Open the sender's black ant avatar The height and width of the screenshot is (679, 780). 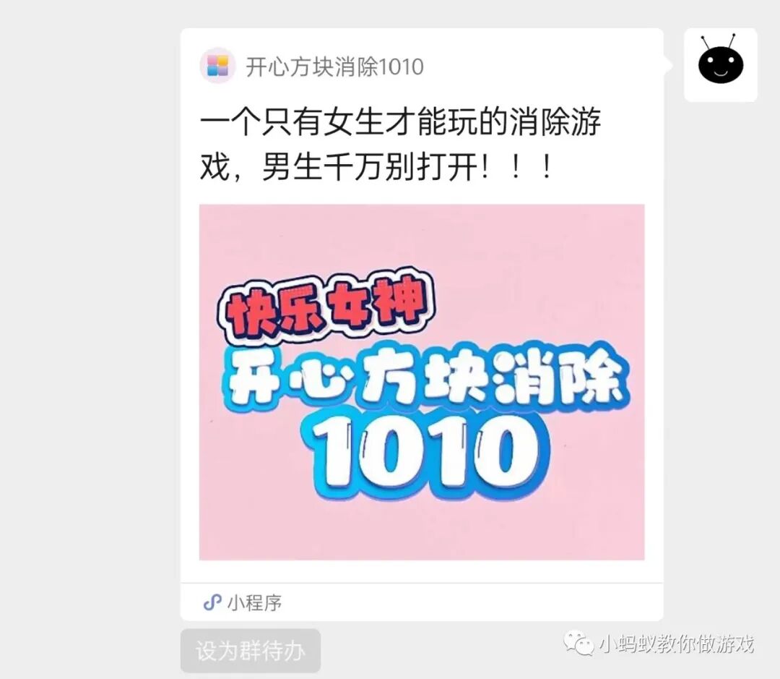click(720, 65)
